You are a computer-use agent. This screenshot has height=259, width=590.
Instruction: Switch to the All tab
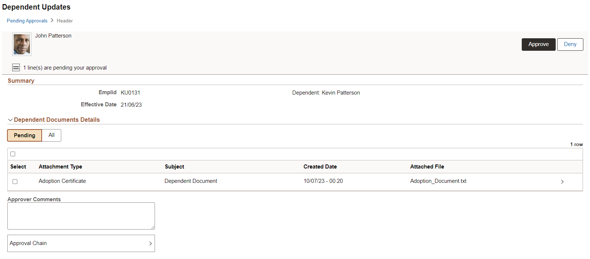point(52,135)
